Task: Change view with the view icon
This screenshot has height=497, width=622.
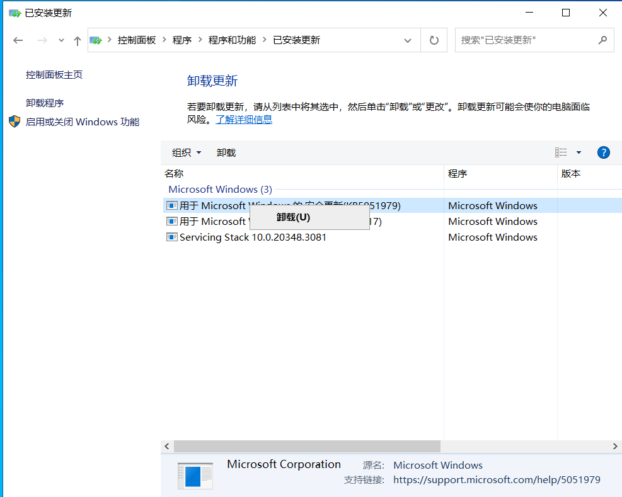Action: 561,152
